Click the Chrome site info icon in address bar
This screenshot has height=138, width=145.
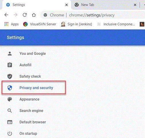coord(45,15)
